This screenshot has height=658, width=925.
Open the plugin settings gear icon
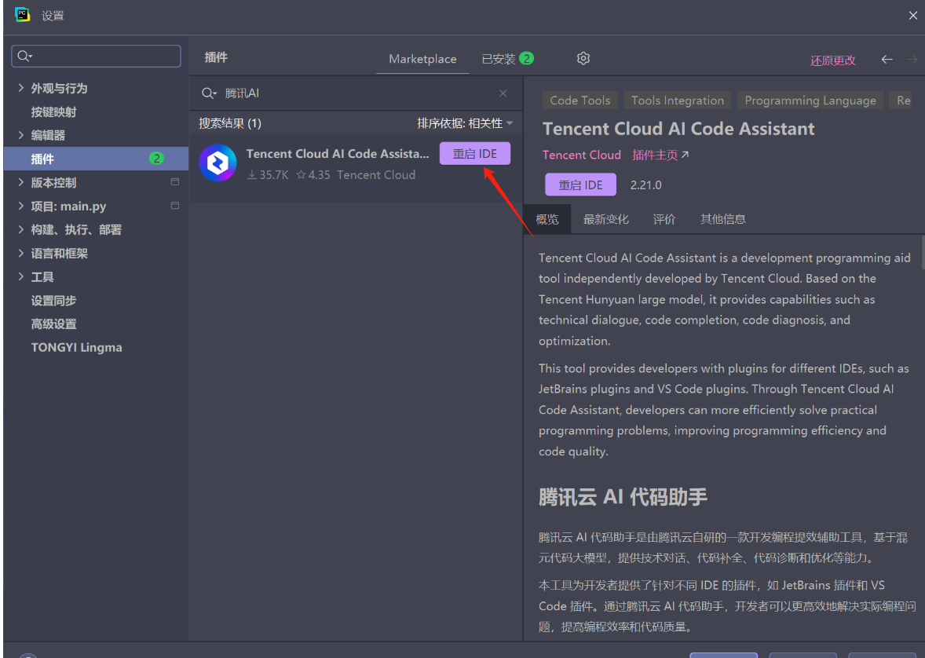(x=583, y=58)
